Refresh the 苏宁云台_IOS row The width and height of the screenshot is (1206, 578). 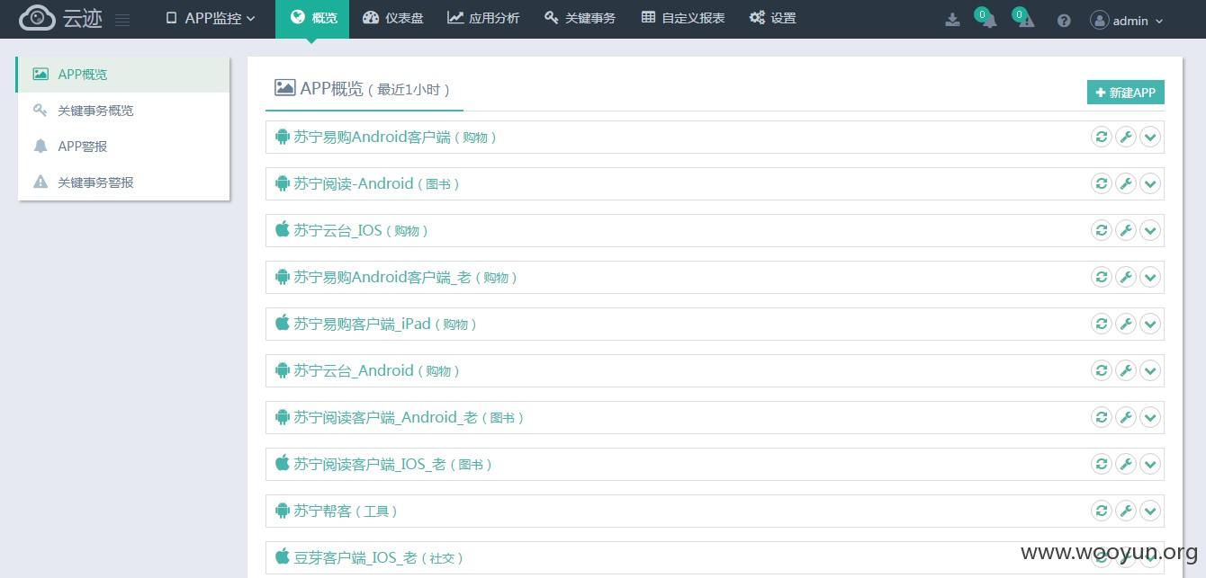1101,230
